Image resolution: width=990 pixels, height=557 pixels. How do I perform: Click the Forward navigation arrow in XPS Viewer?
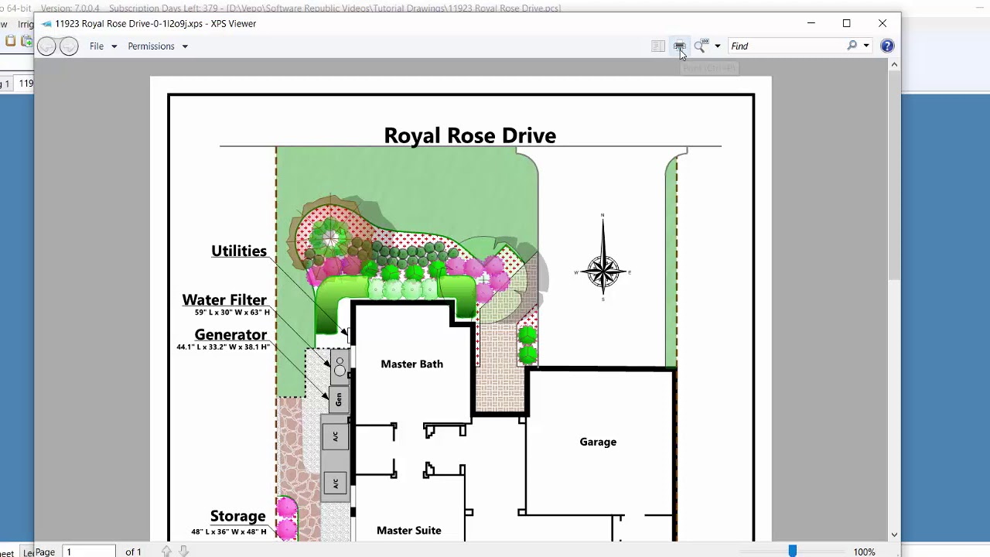69,46
